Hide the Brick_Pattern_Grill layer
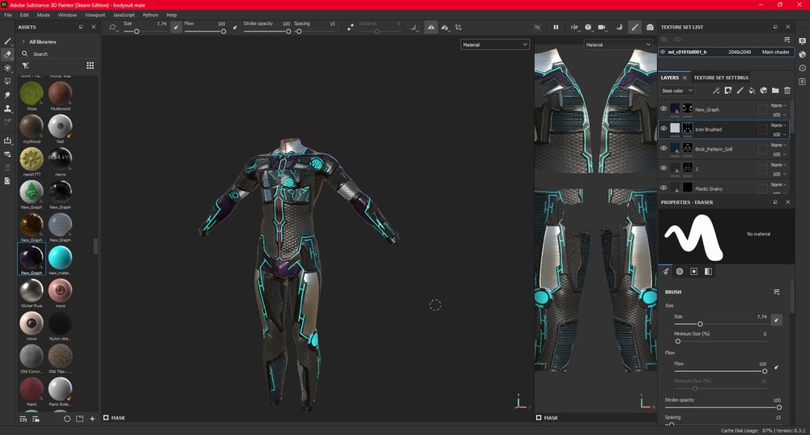The image size is (810, 435). [x=663, y=149]
